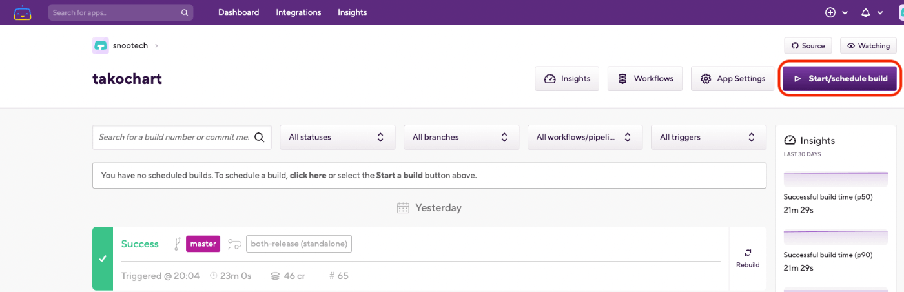Open the All branches dropdown

pyautogui.click(x=461, y=137)
